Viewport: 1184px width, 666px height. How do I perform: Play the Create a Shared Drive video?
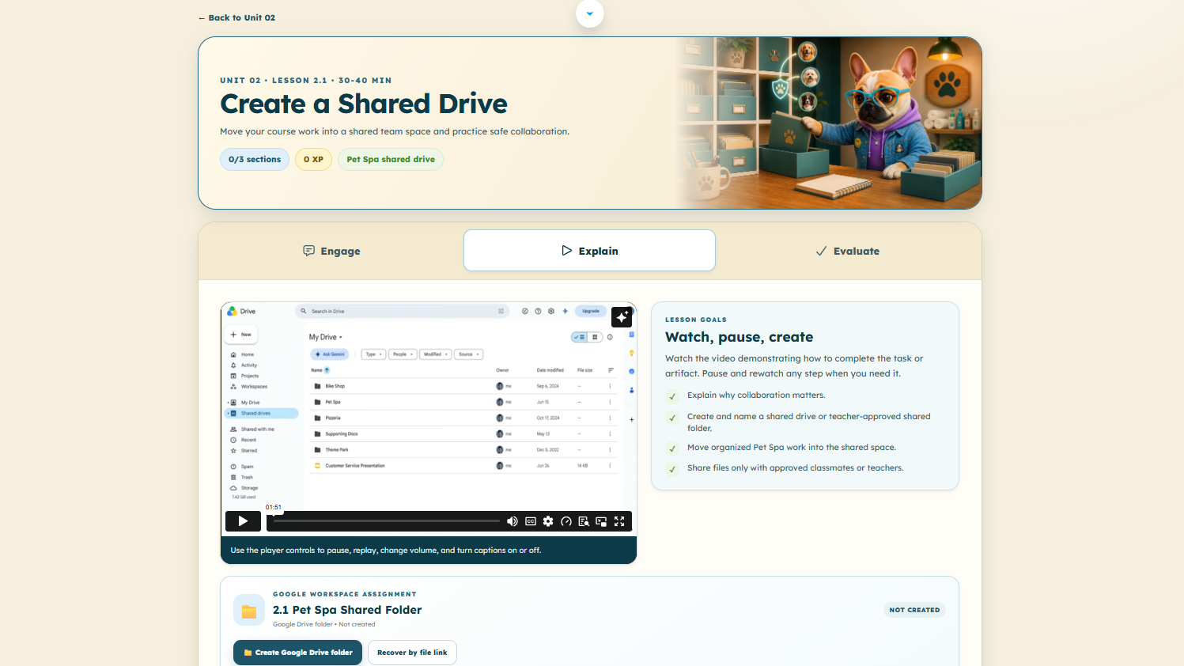tap(243, 521)
